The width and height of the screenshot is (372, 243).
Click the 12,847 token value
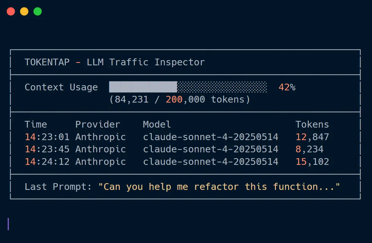tap(313, 137)
